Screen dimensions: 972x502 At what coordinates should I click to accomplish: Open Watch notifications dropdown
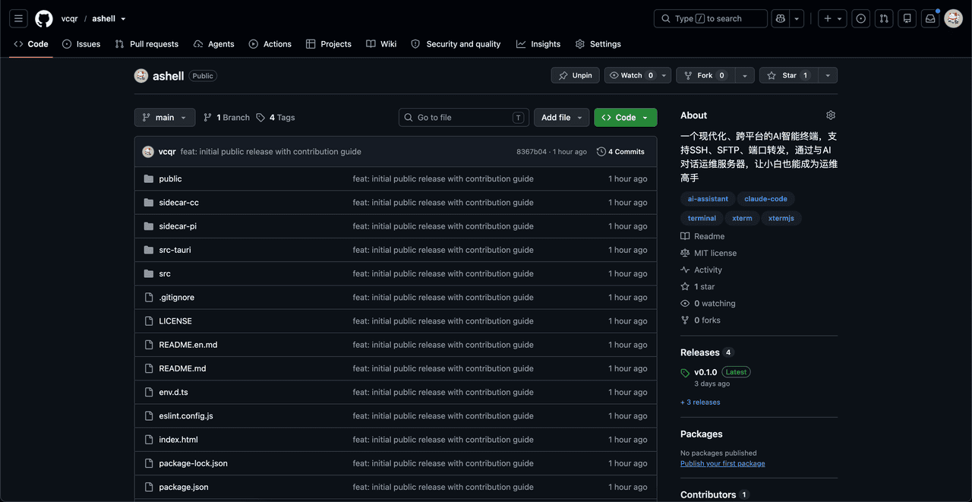(638, 75)
